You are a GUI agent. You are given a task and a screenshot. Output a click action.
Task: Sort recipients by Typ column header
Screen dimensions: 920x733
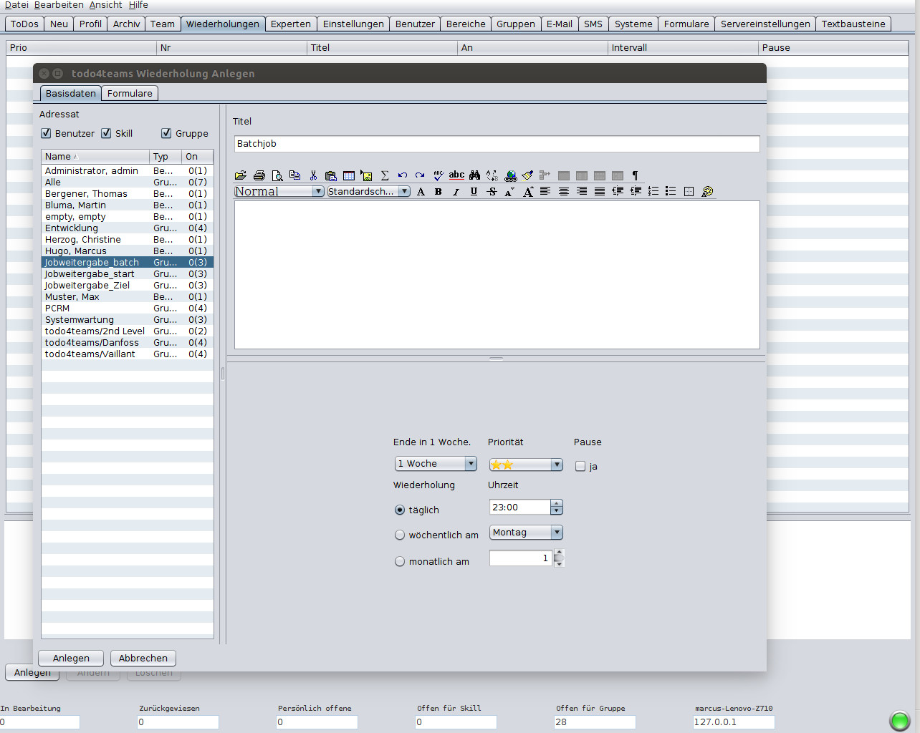click(x=166, y=157)
